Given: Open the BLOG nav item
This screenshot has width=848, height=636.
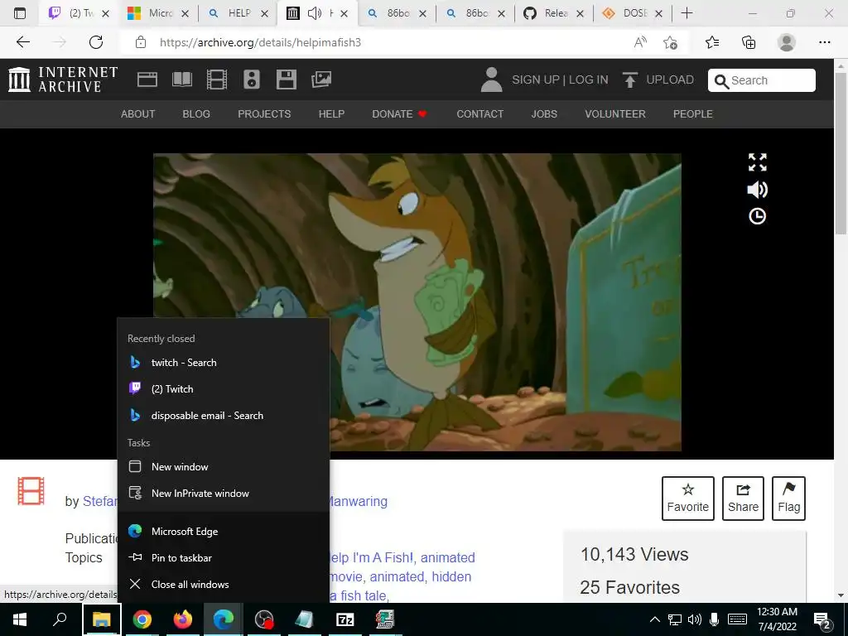Looking at the screenshot, I should (x=196, y=114).
